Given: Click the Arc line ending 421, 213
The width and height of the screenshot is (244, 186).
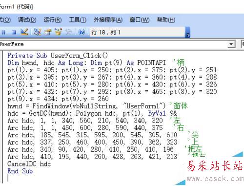Looking at the screenshot, I should click(x=92, y=157).
